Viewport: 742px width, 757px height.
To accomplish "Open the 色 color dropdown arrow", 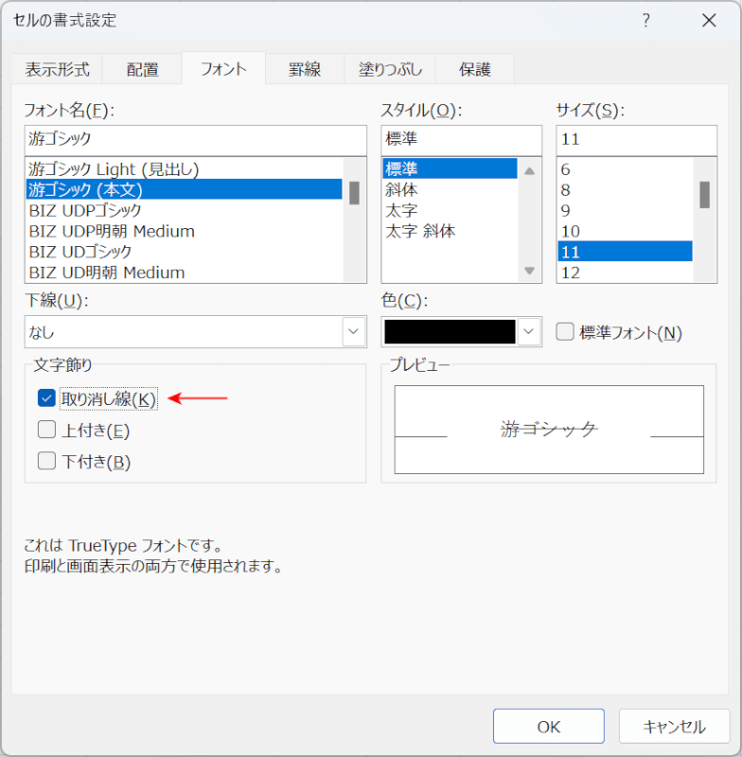I will pos(529,332).
